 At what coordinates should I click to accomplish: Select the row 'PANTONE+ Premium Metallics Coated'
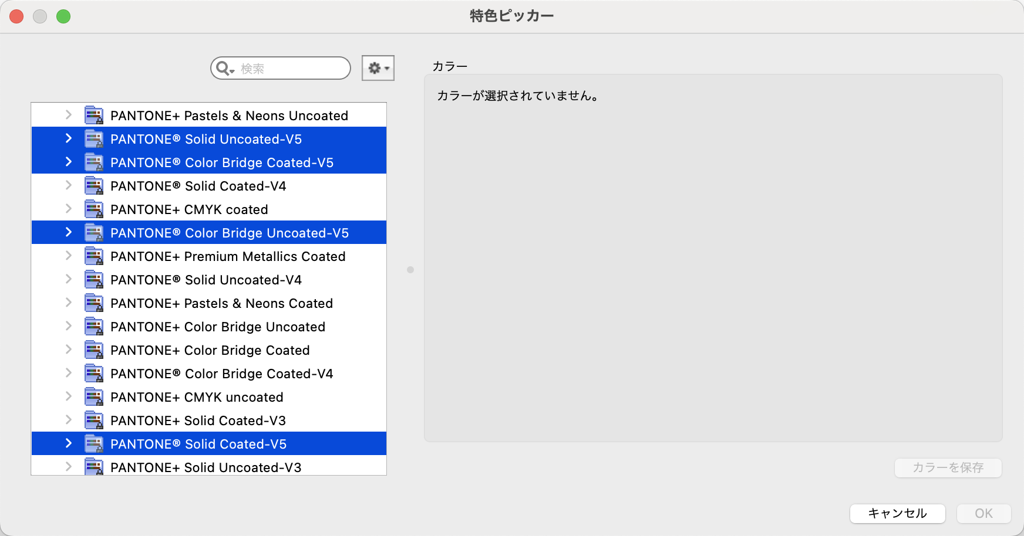(208, 256)
